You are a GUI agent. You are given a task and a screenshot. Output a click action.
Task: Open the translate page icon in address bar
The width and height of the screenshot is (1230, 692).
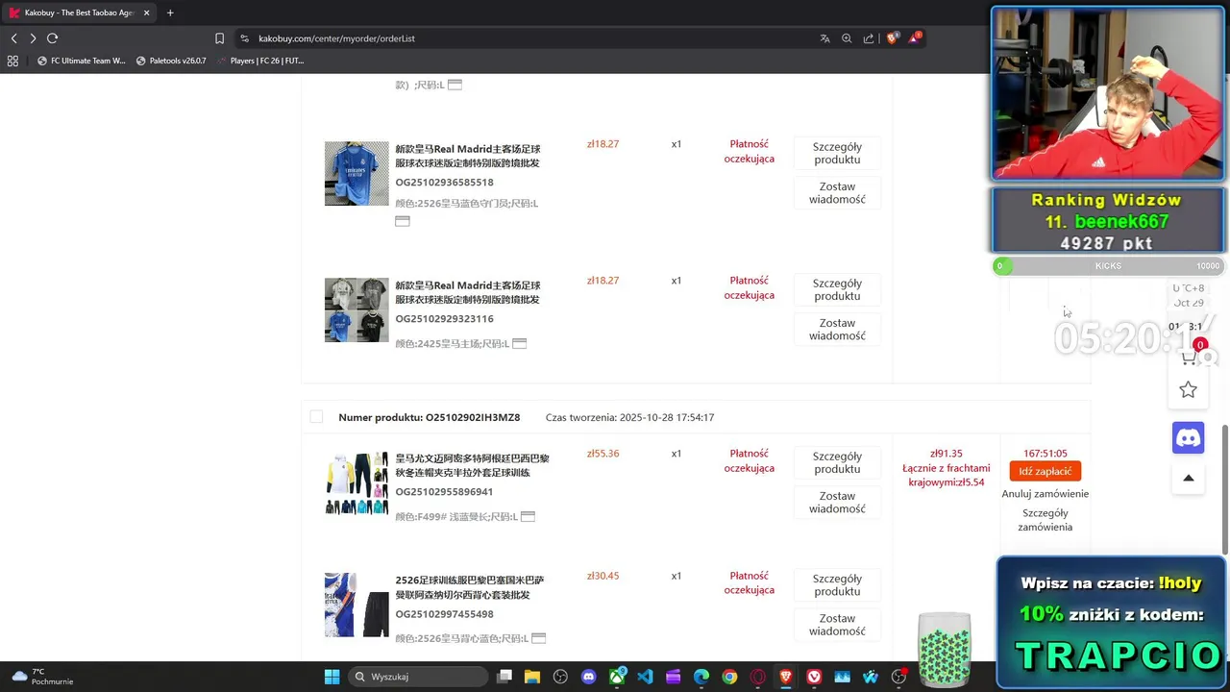point(824,38)
